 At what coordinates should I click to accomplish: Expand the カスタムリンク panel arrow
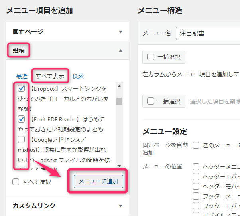pos(120,206)
